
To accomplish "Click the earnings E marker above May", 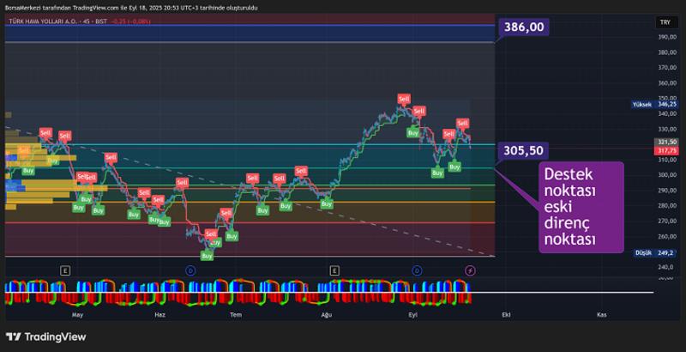I will 65,271.
